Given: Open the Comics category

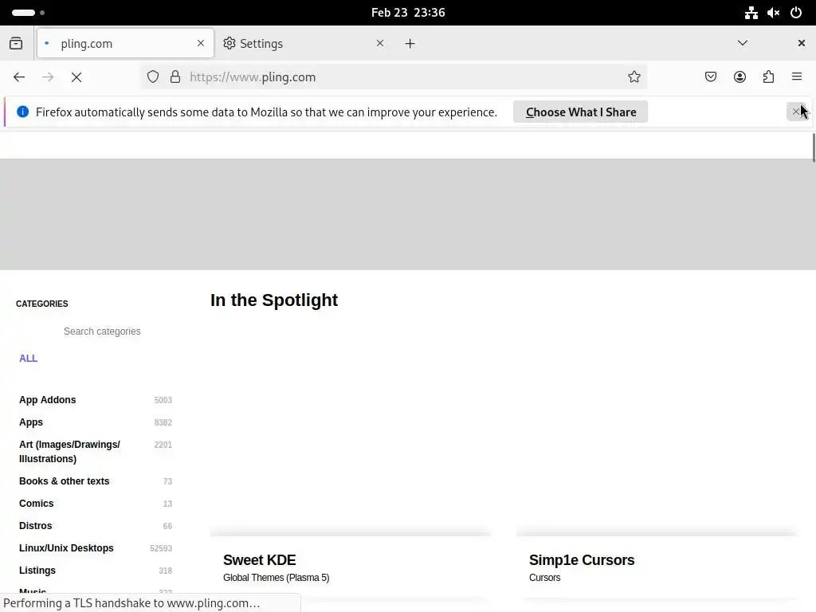Looking at the screenshot, I should (36, 504).
